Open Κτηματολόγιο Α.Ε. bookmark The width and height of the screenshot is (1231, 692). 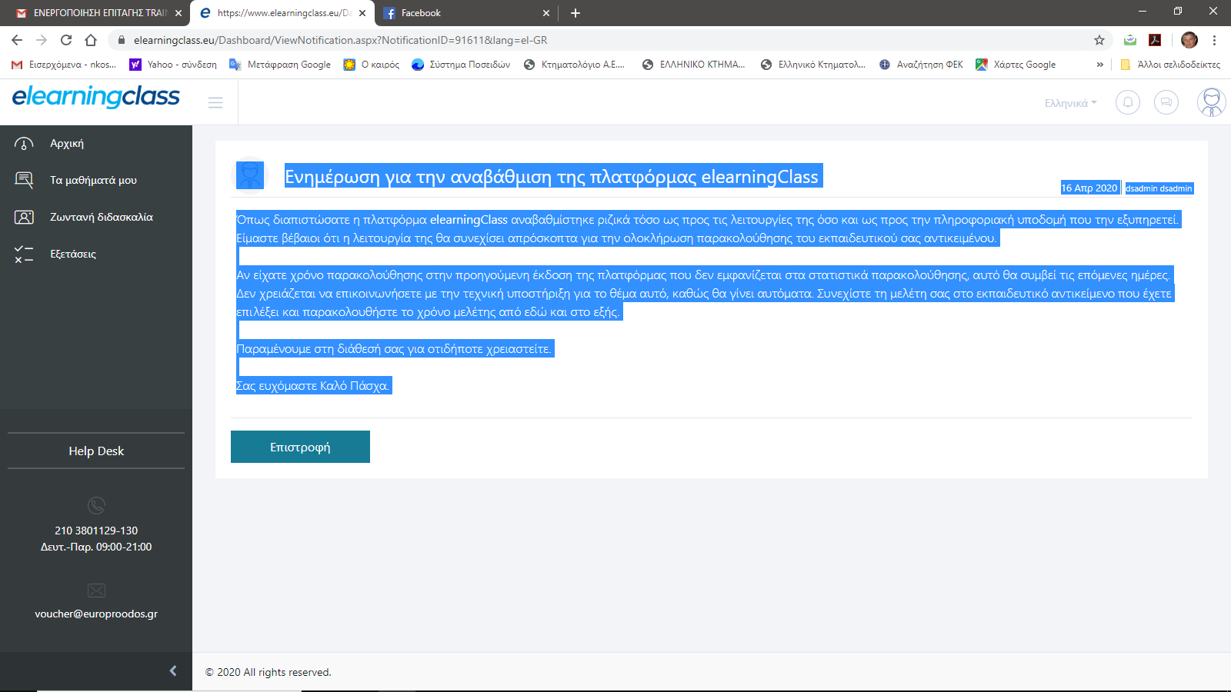click(x=574, y=65)
